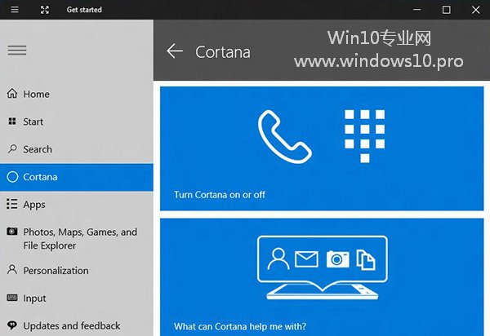
Task: Click the tablet speech-bubble illustration
Action: [323, 267]
